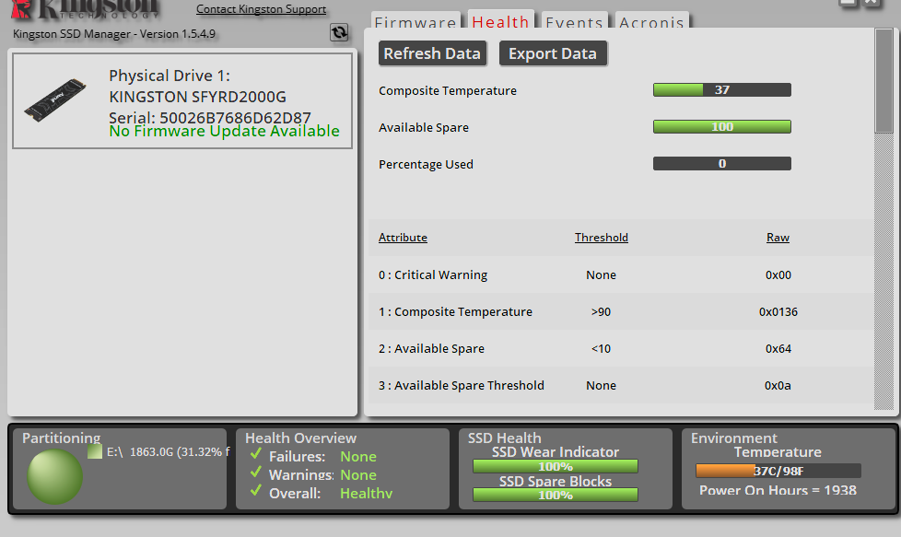
Task: Click the raw value 0x00
Action: (778, 274)
